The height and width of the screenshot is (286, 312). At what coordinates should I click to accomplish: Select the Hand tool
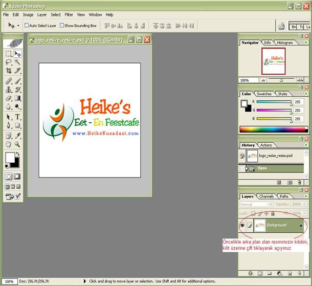pos(8,144)
